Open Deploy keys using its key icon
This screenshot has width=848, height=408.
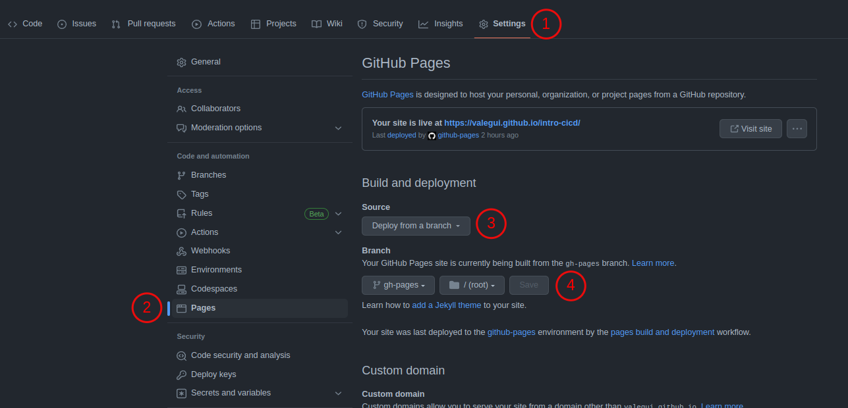(181, 374)
